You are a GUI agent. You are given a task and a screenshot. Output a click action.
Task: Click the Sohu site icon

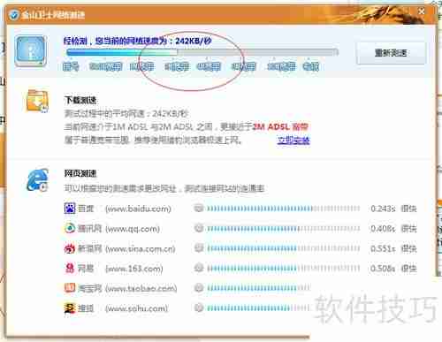[x=70, y=308]
